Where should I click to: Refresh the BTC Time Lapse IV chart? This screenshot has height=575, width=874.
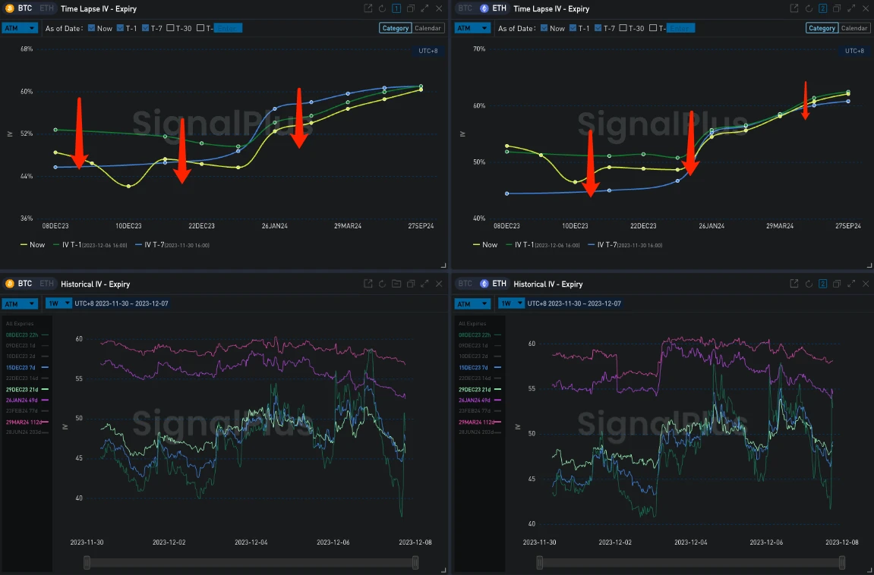[382, 8]
